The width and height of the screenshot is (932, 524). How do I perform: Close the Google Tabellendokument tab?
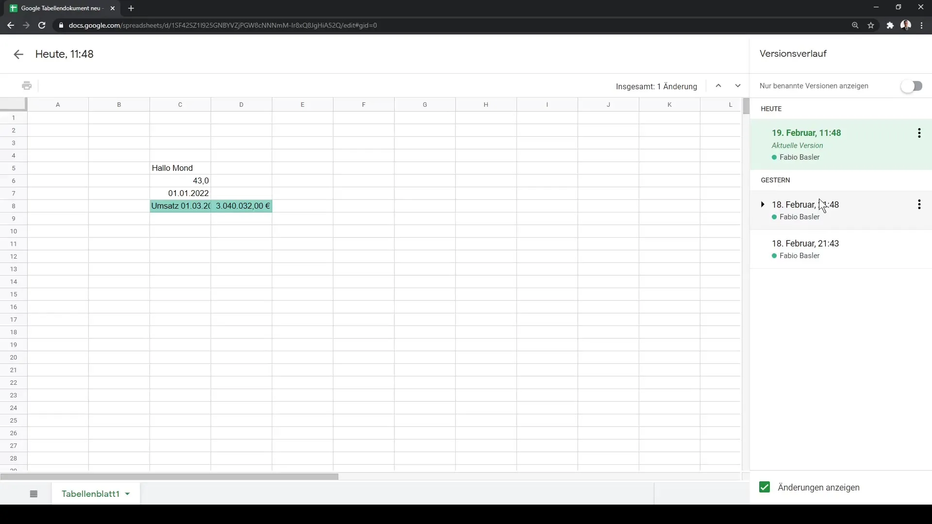(x=113, y=8)
